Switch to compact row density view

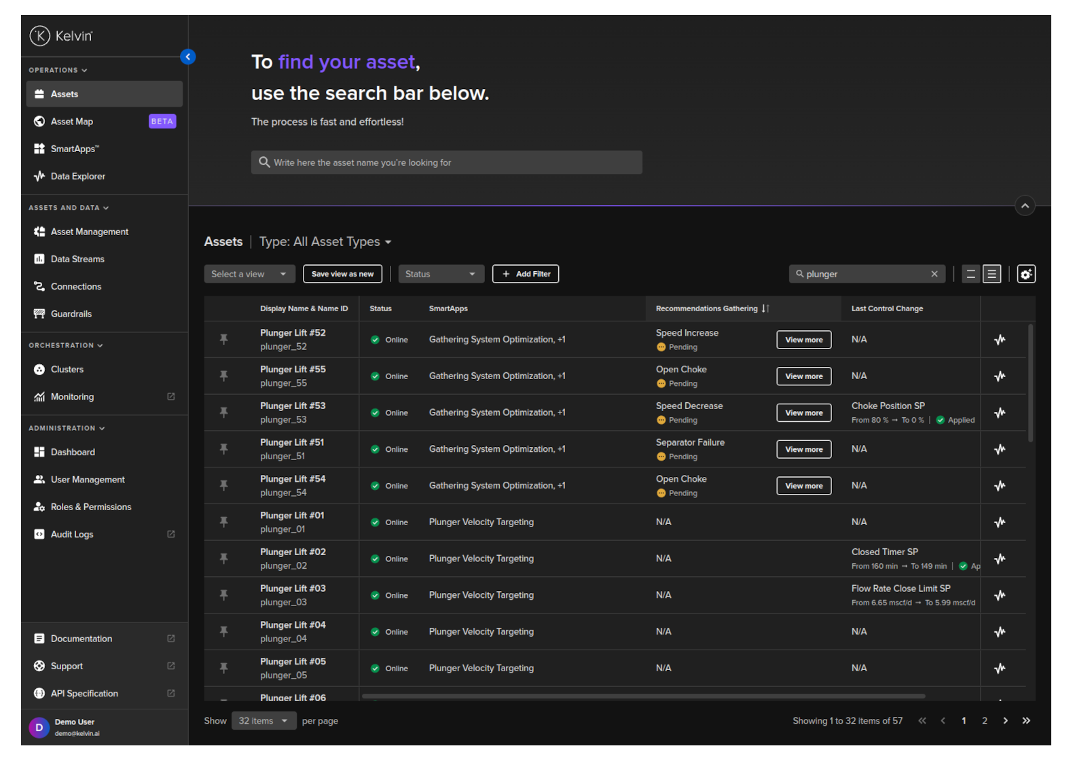click(x=970, y=274)
